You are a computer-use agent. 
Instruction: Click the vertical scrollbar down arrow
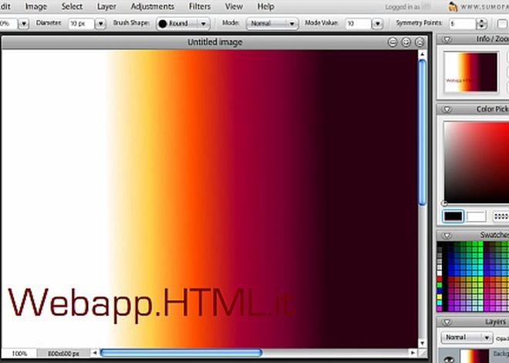point(422,343)
